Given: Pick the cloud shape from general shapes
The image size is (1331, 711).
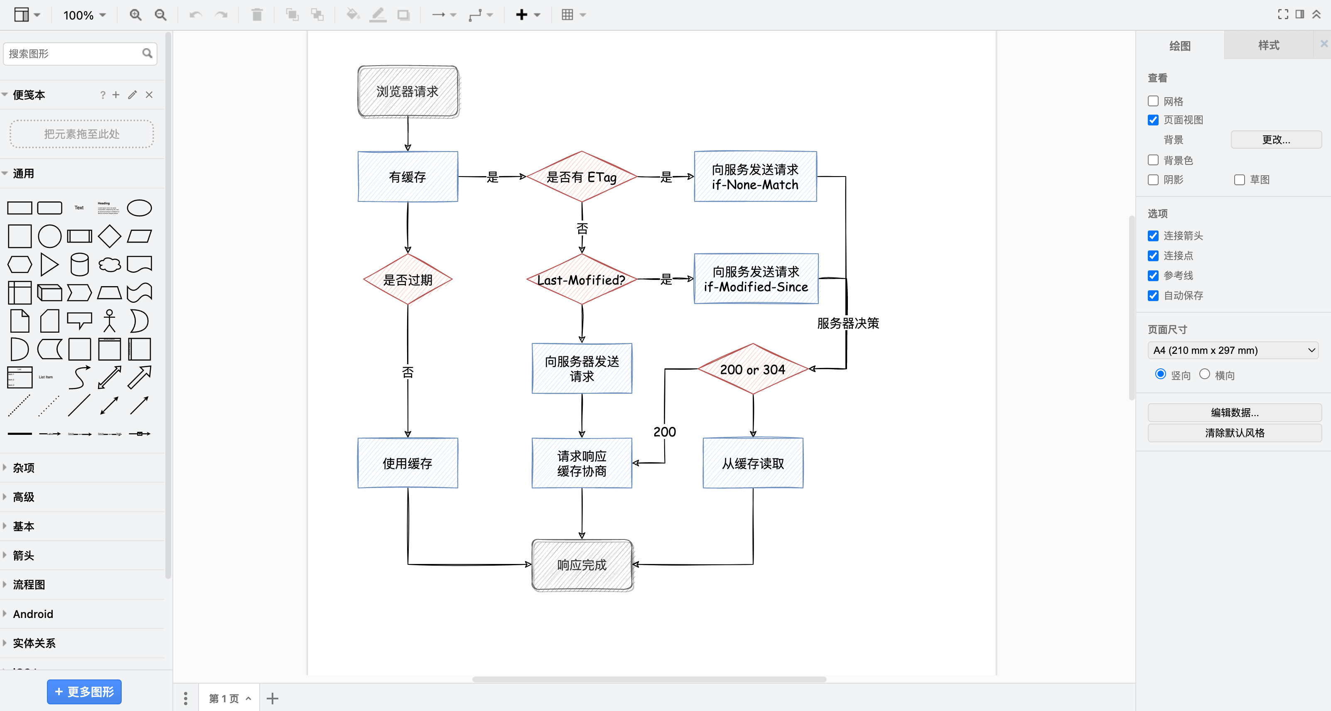Looking at the screenshot, I should [109, 265].
